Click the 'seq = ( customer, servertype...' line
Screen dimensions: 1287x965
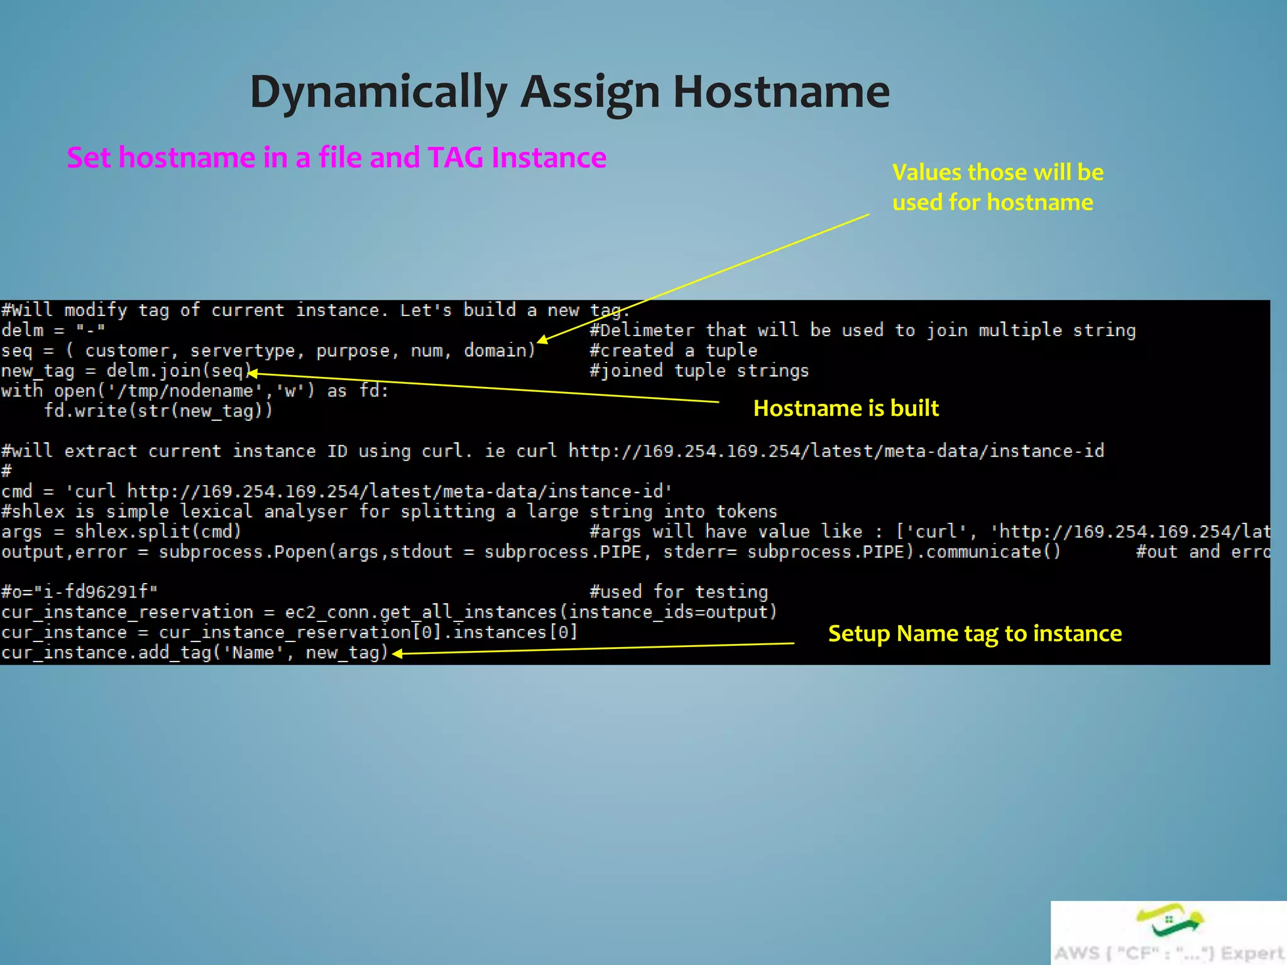pyautogui.click(x=268, y=351)
